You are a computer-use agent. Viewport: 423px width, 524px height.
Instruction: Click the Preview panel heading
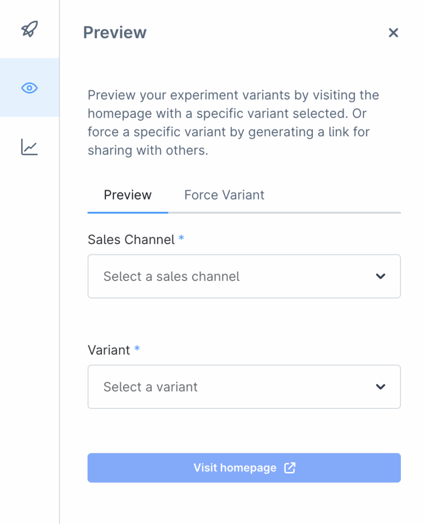(x=115, y=33)
